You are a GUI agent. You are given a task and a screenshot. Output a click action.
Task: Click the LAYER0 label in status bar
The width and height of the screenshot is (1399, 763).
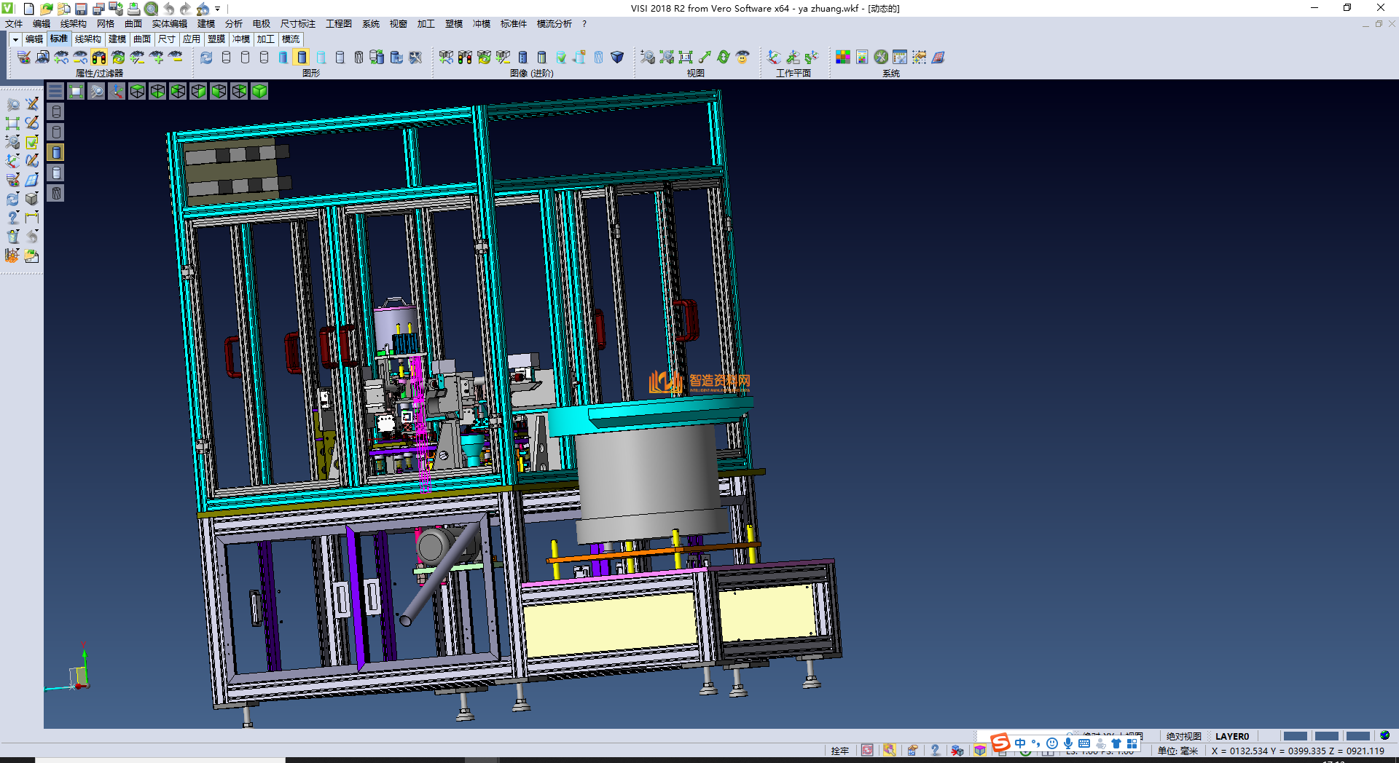(x=1231, y=736)
